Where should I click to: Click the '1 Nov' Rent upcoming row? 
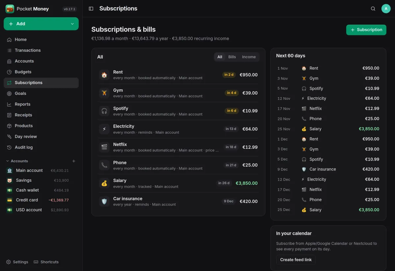pos(328,68)
